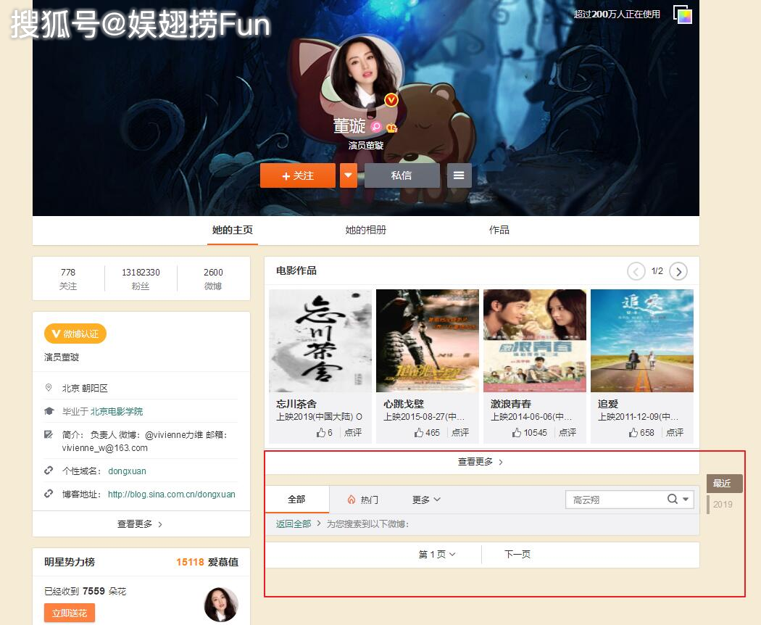Click 返回全部 to return to all posts
This screenshot has width=761, height=625.
[294, 523]
